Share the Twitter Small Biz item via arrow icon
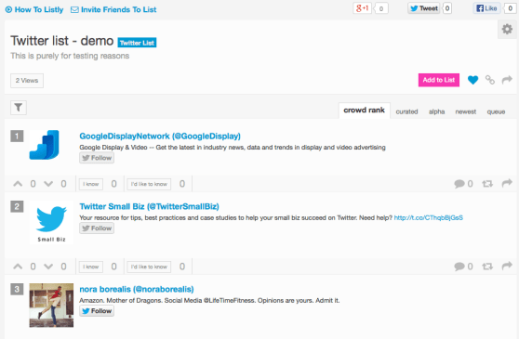This screenshot has height=339, width=519. click(507, 266)
